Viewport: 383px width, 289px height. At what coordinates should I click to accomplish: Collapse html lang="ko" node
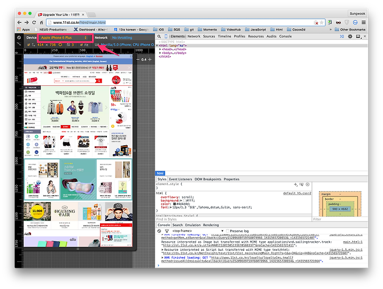click(157, 46)
